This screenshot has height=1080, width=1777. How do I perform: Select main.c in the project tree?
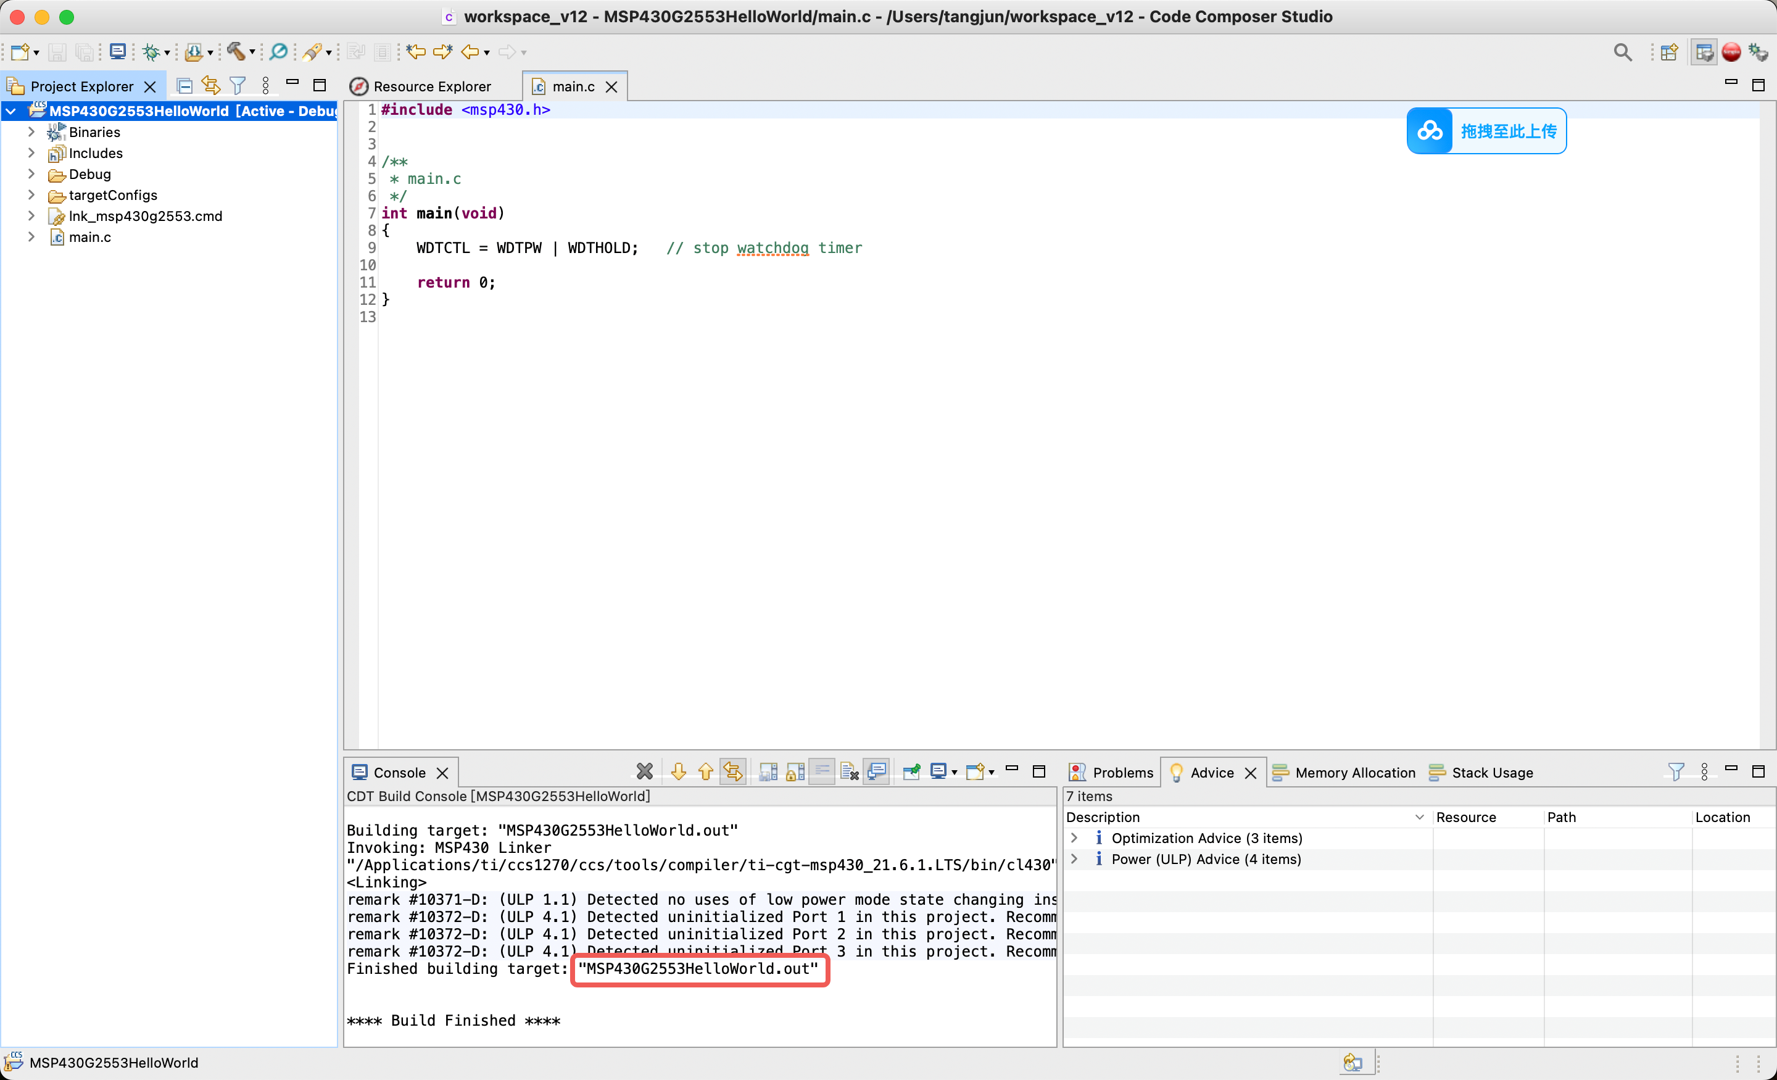pyautogui.click(x=89, y=236)
